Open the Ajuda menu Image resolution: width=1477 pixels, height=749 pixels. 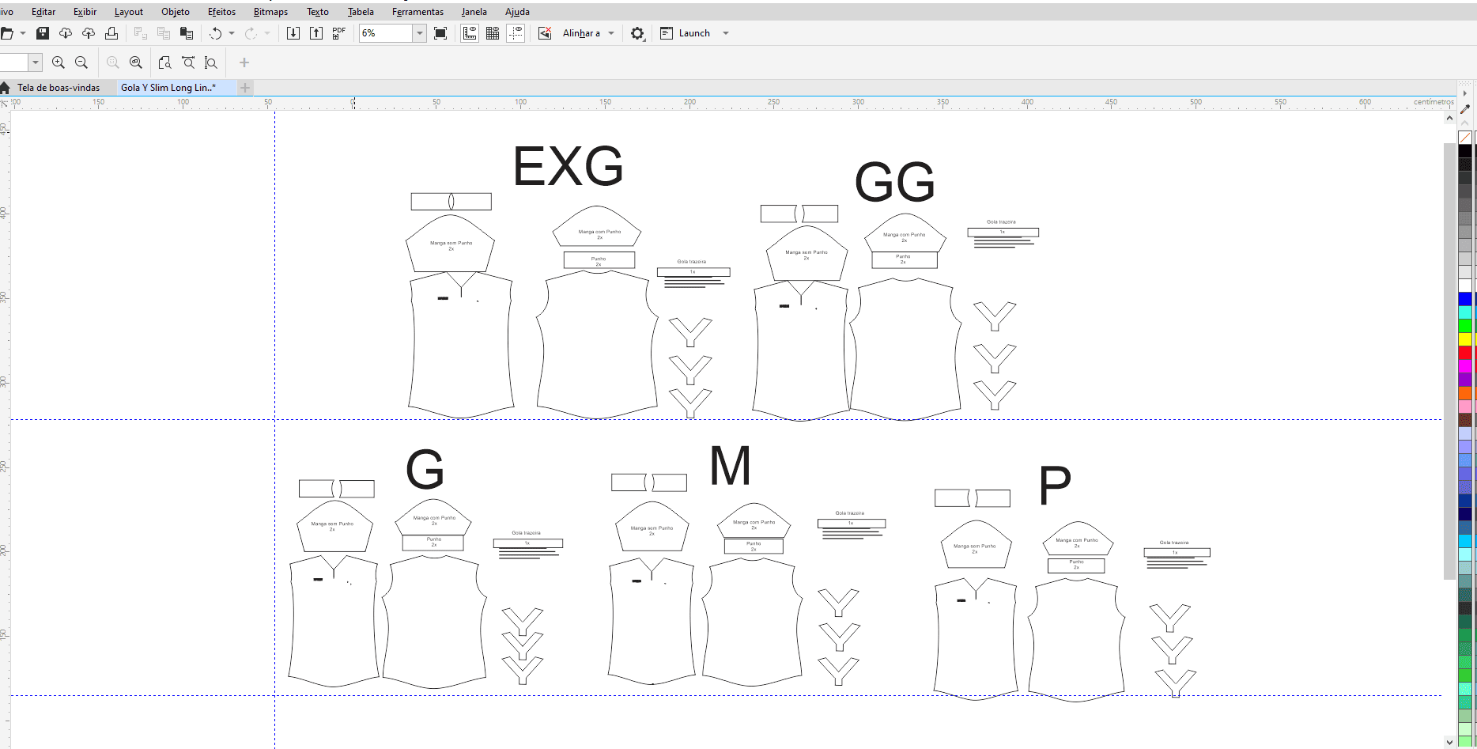pos(517,12)
